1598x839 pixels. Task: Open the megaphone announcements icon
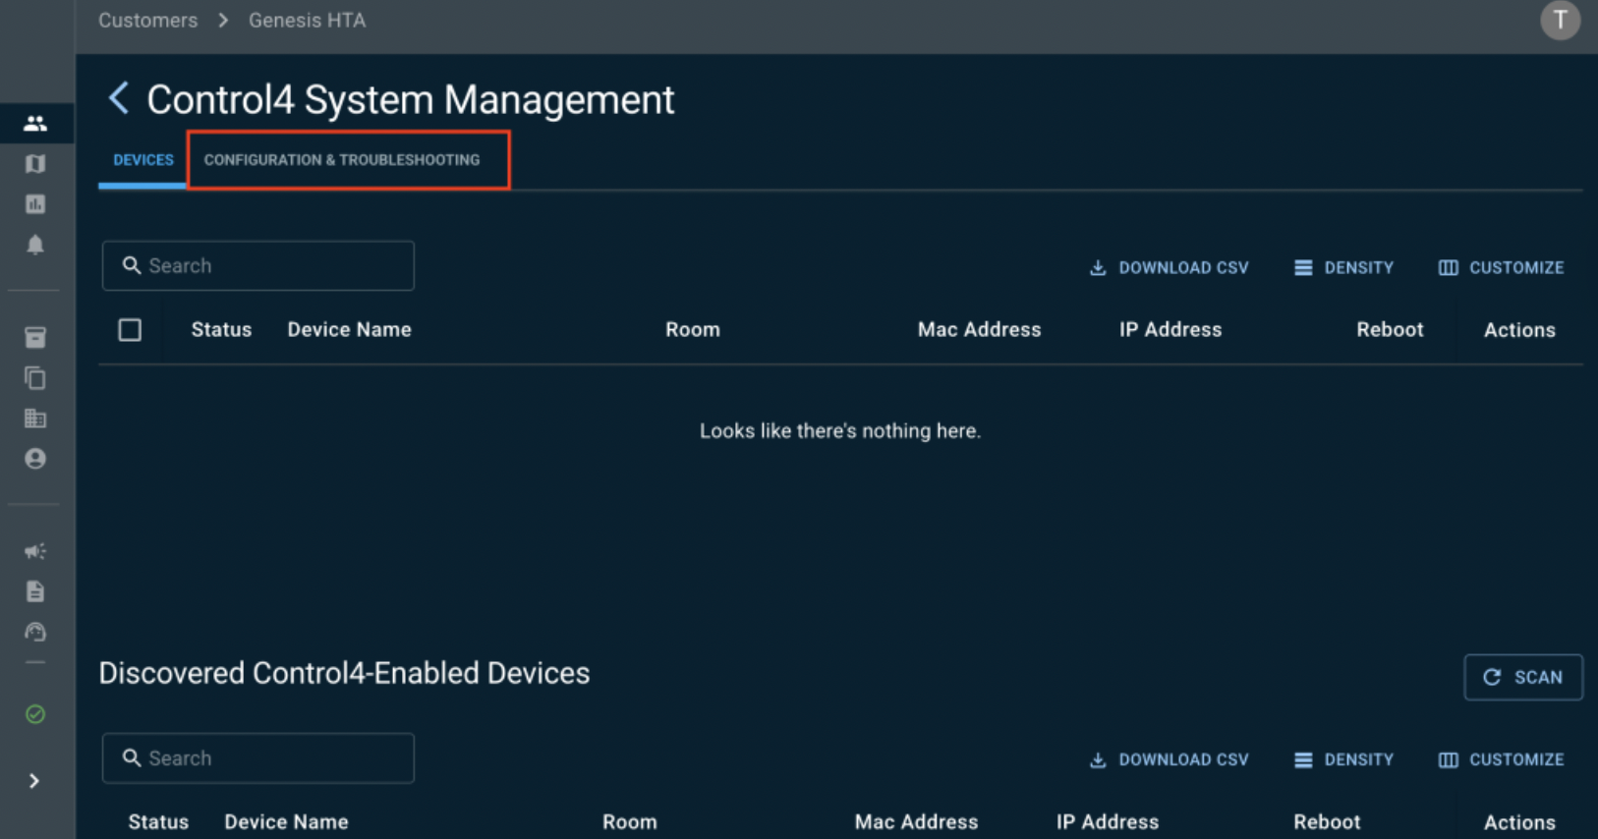[35, 551]
